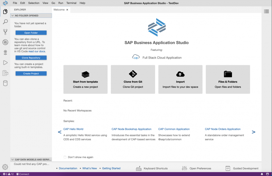Open the File menu
The width and height of the screenshot is (272, 176).
tap(15, 3)
